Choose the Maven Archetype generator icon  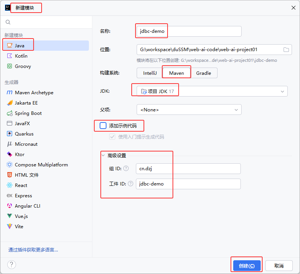[10, 92]
